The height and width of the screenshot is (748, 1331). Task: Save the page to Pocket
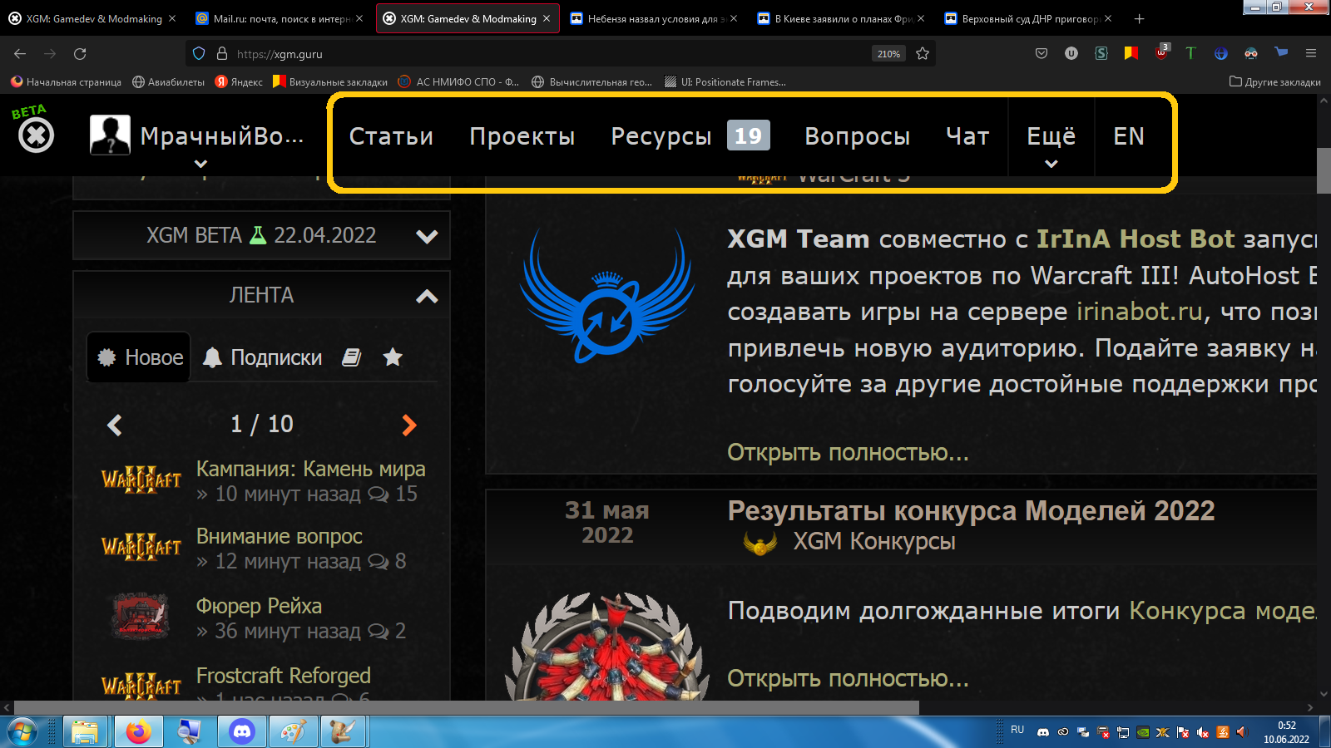tap(1042, 53)
